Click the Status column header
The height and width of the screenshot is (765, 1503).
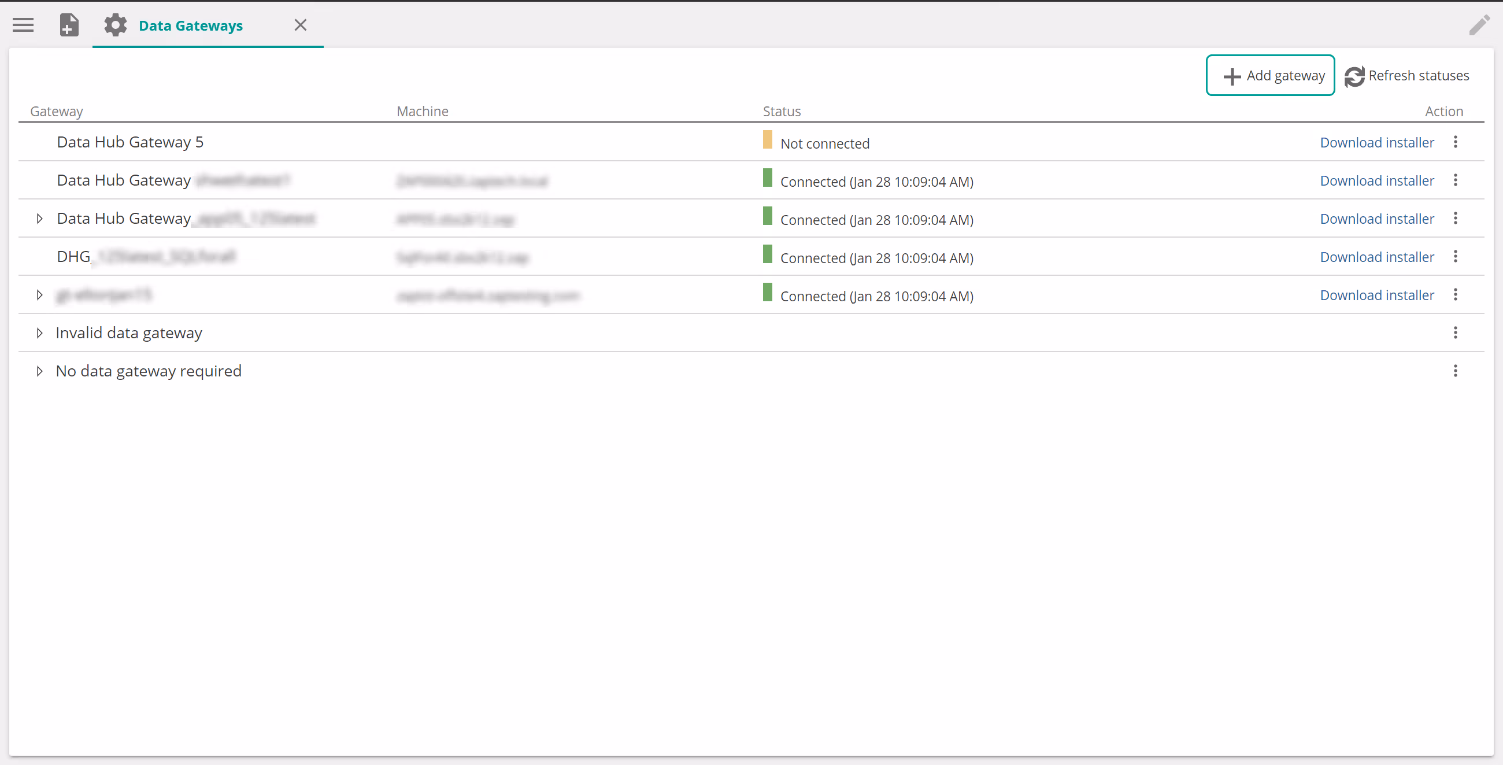781,112
